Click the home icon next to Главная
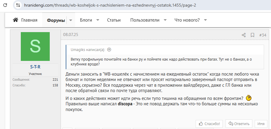Screen dimensions: 271x129 [15, 20]
